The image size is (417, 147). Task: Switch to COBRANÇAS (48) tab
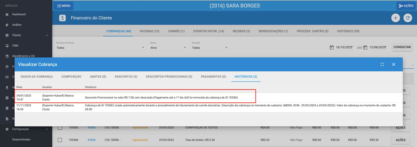[119, 31]
